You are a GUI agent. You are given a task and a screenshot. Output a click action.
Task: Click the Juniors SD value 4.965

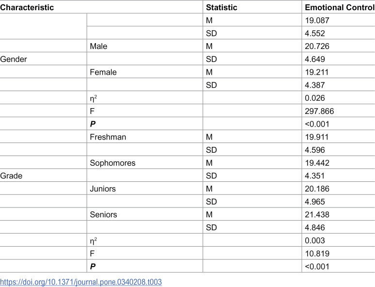315,202
